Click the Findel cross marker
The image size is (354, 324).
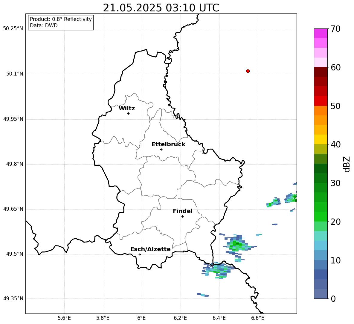pos(182,216)
